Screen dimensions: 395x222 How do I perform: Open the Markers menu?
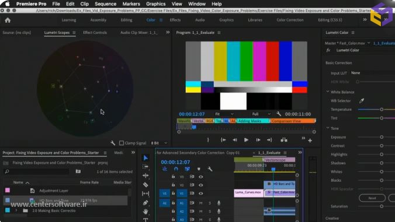point(131,4)
